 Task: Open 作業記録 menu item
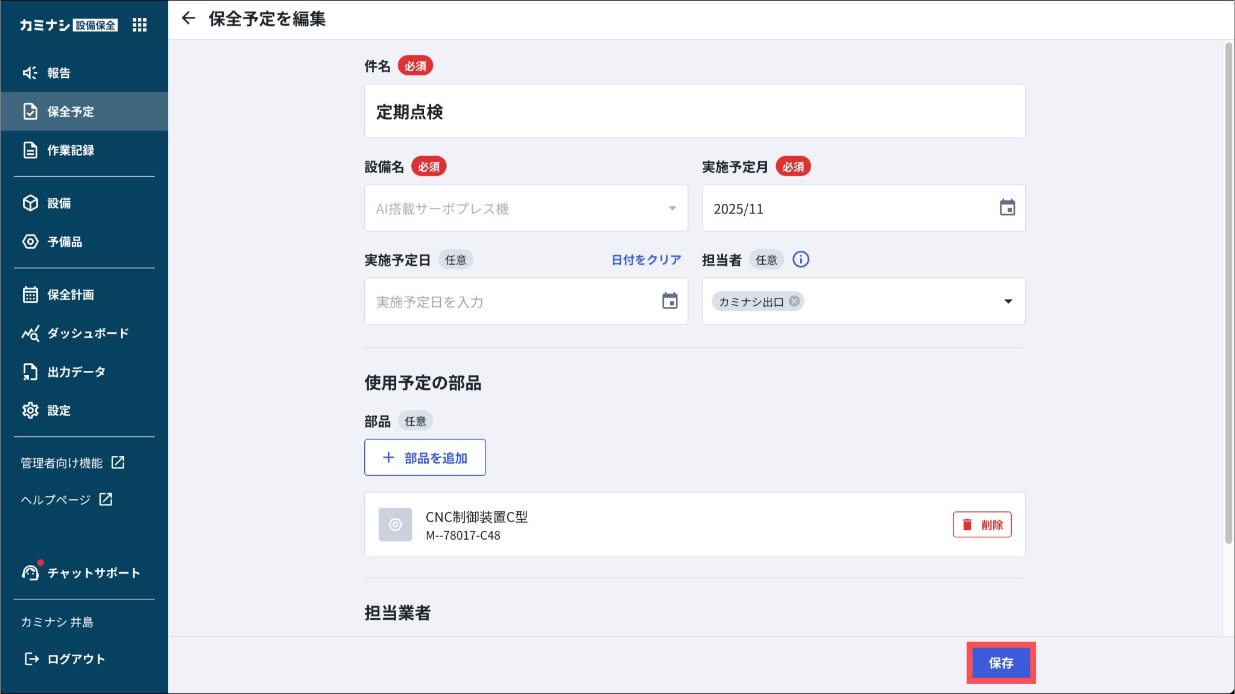coord(71,150)
